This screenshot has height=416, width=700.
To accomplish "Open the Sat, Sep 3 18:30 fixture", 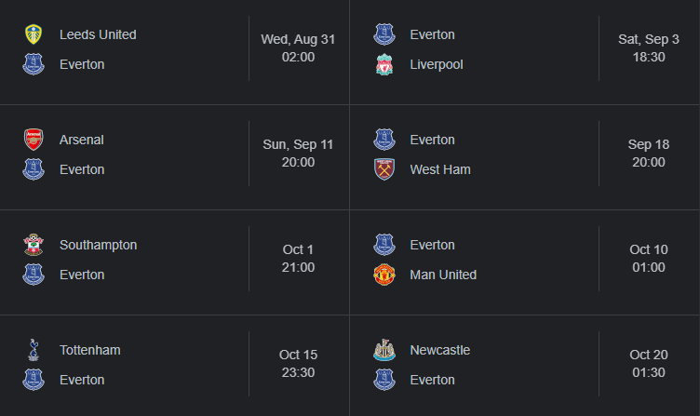I will (x=649, y=48).
